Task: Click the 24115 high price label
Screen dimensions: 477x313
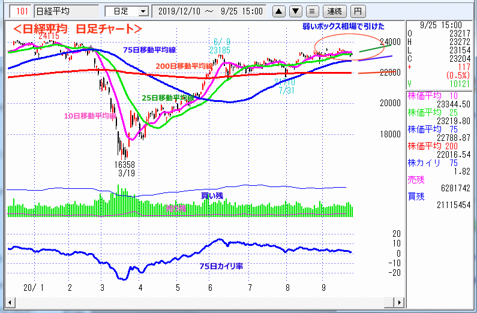Action: [49, 36]
